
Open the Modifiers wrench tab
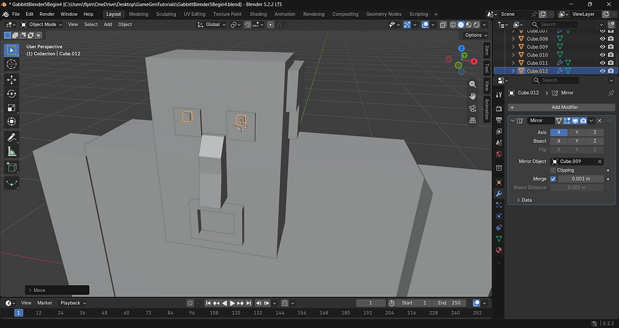499,194
